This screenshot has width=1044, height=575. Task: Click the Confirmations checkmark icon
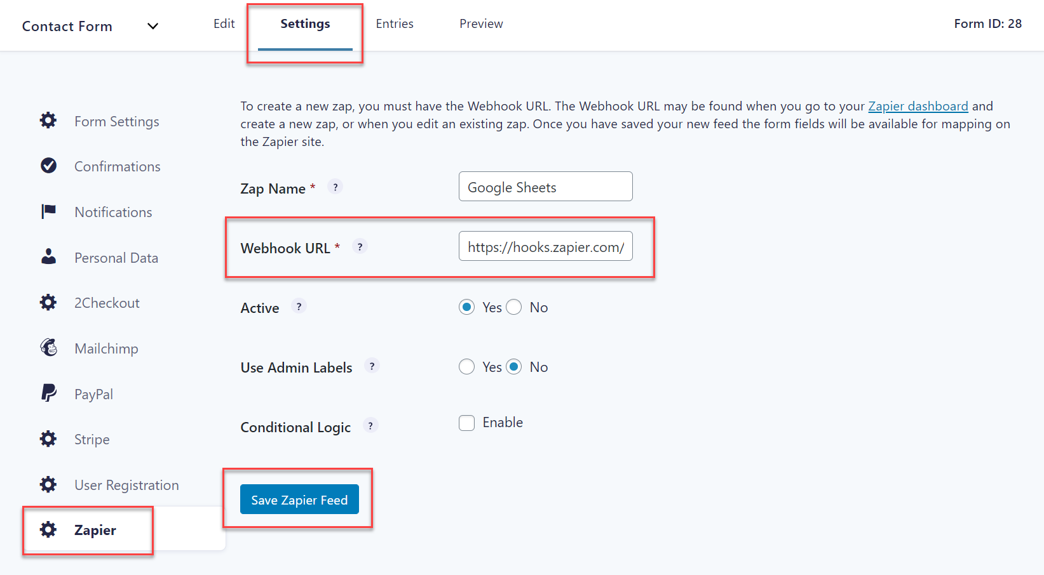click(48, 166)
